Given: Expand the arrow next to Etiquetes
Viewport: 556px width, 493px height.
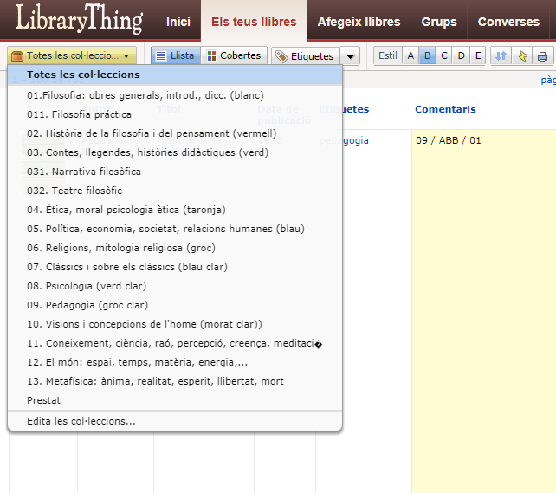Looking at the screenshot, I should click(x=351, y=56).
